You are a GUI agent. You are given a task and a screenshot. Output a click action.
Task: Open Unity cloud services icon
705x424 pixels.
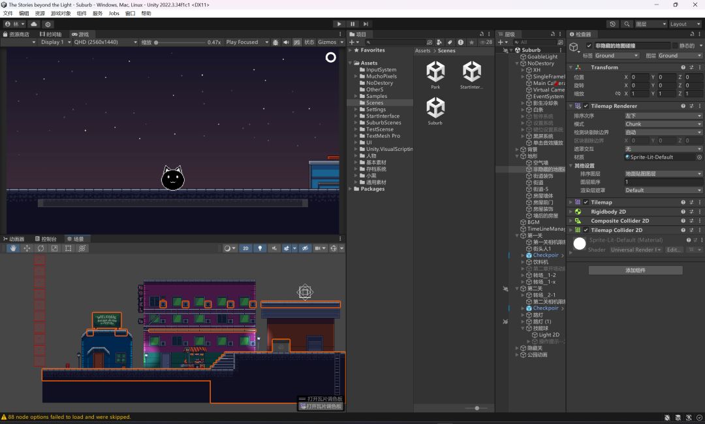click(x=34, y=24)
